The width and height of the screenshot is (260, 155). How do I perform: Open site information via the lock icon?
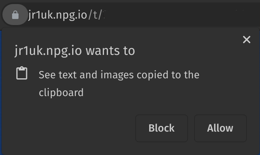(x=15, y=15)
